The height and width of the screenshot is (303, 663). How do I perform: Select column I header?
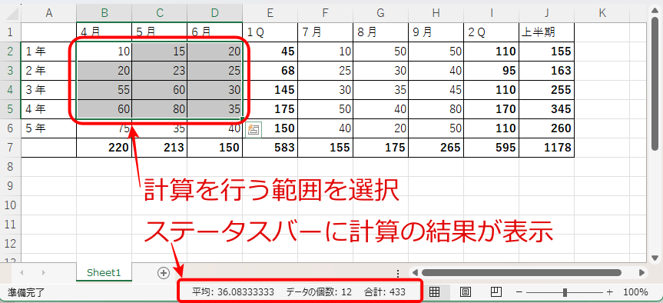(x=492, y=13)
